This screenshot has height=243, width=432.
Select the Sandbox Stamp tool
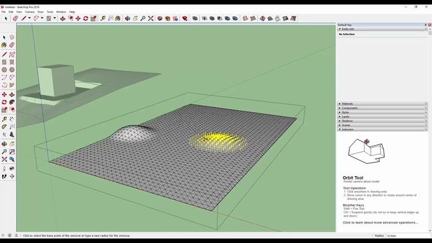[x=270, y=18]
